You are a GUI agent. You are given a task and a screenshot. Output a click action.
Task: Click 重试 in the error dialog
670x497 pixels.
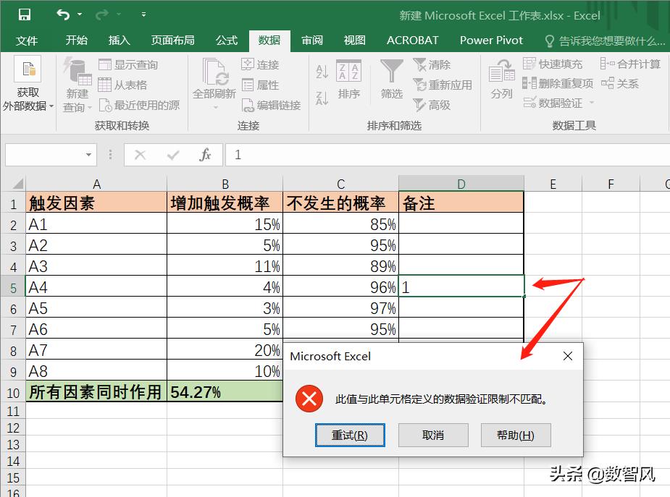pyautogui.click(x=350, y=435)
